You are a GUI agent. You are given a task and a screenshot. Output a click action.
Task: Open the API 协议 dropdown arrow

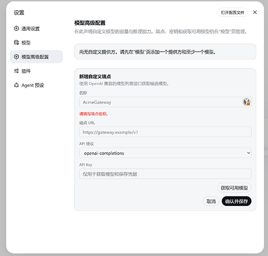tap(249, 153)
